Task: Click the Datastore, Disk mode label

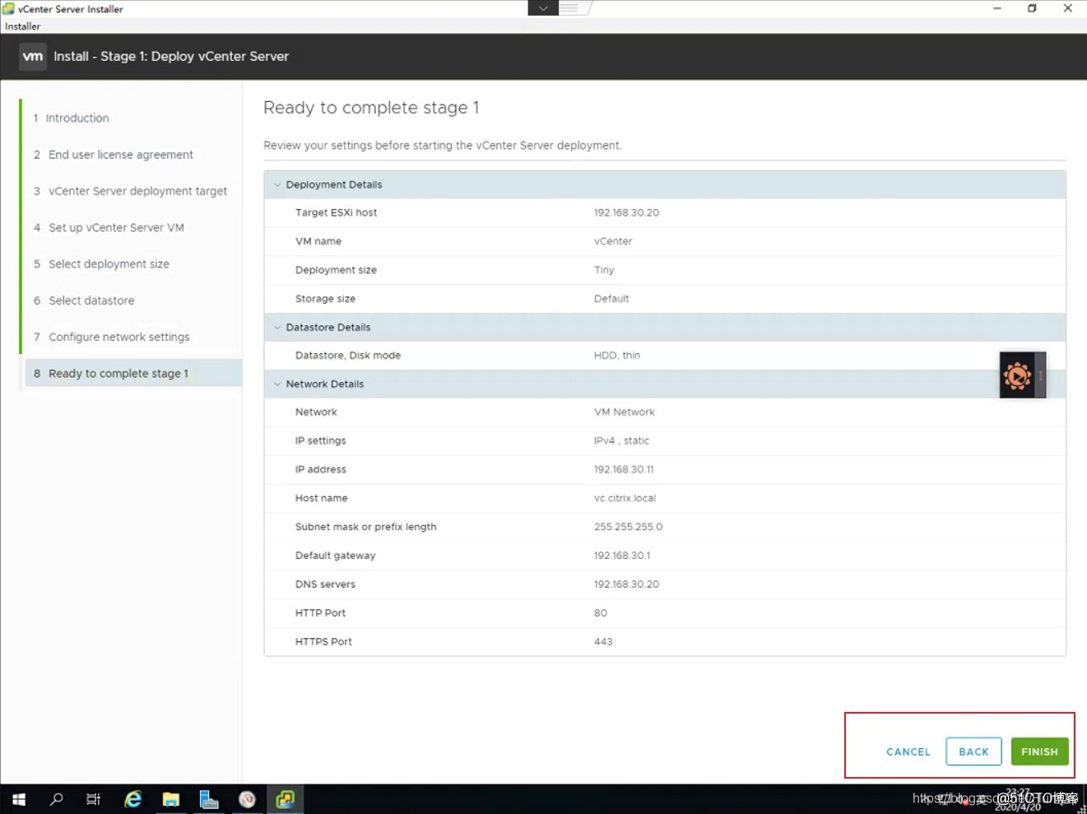Action: pos(348,356)
